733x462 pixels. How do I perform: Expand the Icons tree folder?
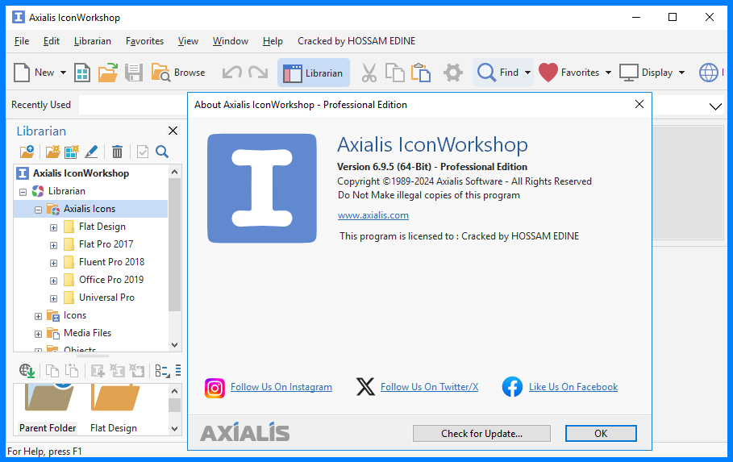pyautogui.click(x=39, y=317)
